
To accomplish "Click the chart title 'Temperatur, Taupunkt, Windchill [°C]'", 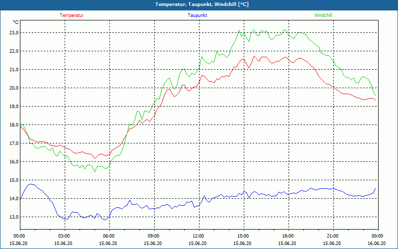I will point(202,4).
